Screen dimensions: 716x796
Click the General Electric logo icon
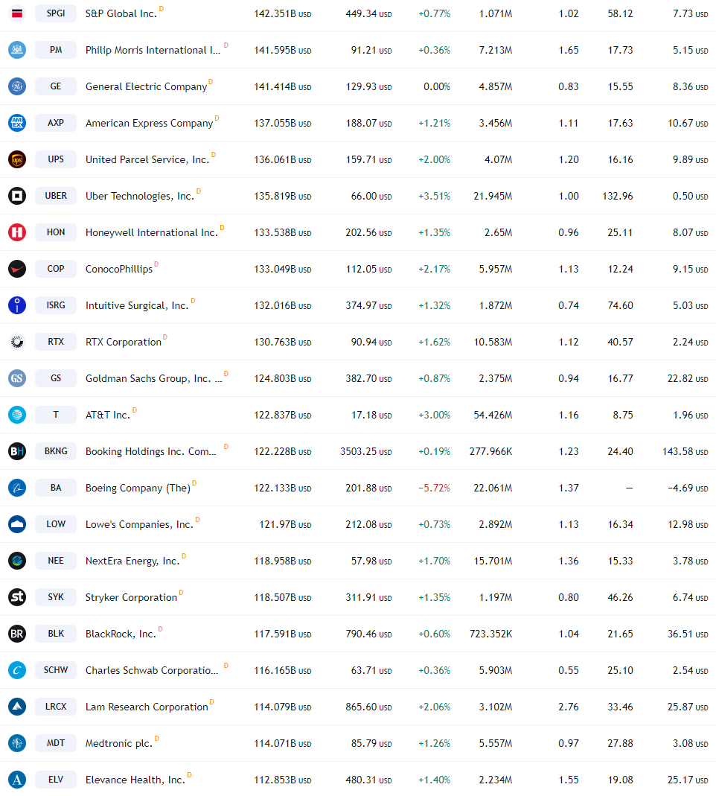[17, 86]
